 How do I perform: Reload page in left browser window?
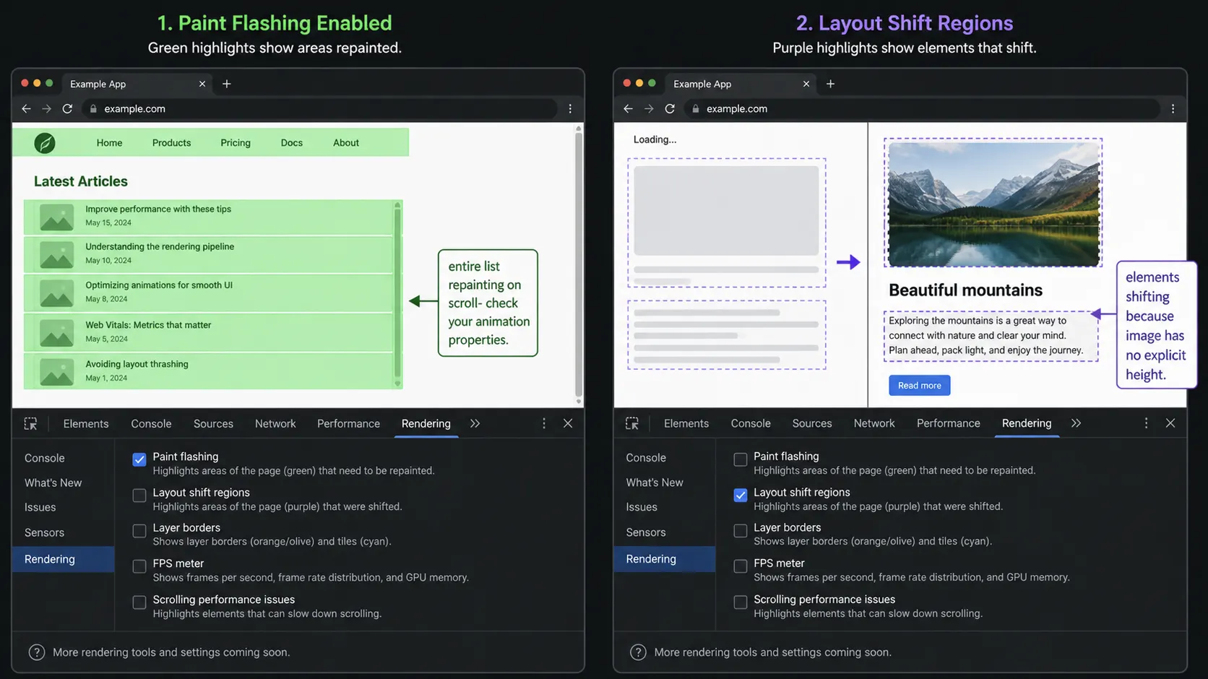tap(67, 108)
